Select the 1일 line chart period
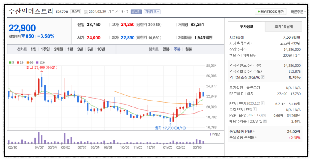The width and height of the screenshot is (312, 161). click(x=34, y=50)
